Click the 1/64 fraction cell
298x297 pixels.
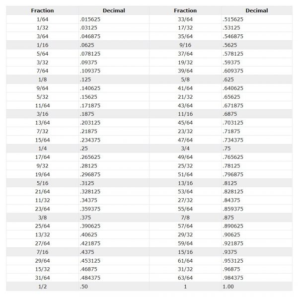(42, 19)
